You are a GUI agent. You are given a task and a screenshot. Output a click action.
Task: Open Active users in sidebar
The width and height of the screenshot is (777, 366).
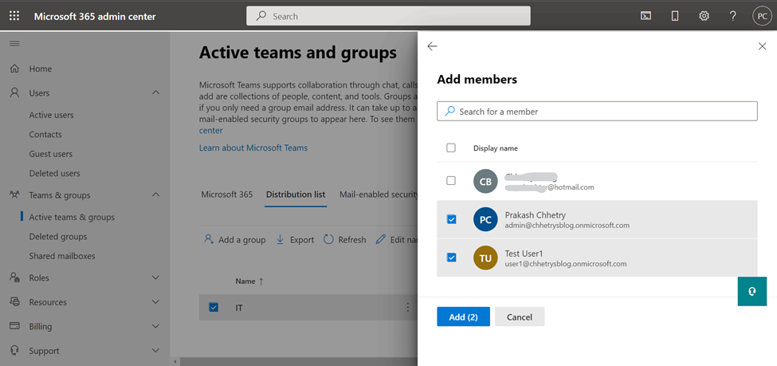click(x=52, y=115)
